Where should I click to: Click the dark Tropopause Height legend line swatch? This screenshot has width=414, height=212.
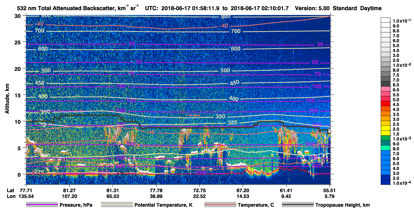(x=298, y=205)
